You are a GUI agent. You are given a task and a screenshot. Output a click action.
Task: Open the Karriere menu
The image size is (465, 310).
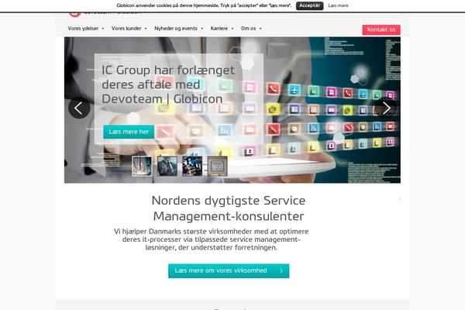219,29
